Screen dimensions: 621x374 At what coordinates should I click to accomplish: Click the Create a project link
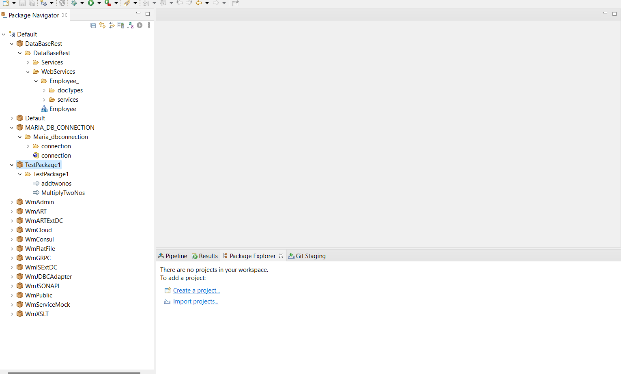tap(196, 290)
